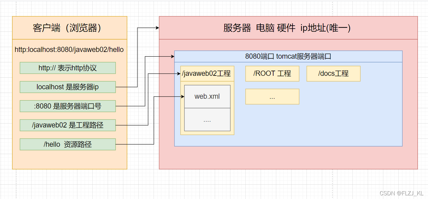
Task: Open the web.xml file box
Action: coord(207,96)
